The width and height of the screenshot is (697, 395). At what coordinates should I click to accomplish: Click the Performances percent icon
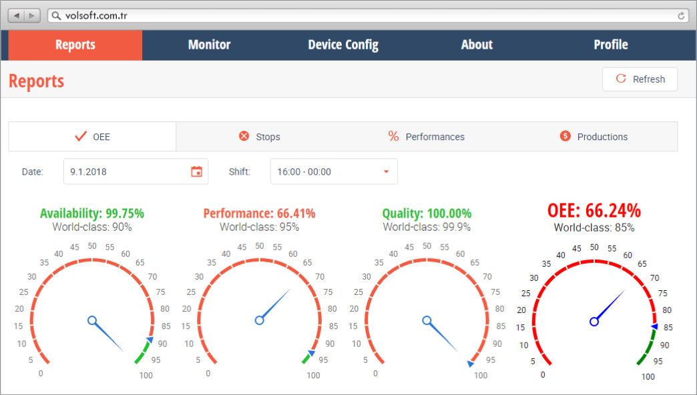(393, 136)
